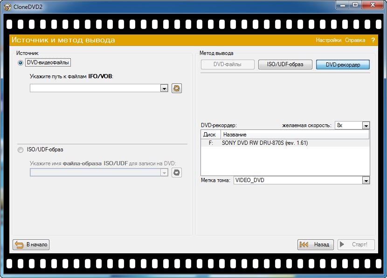Open the ISO/UDF image file dropdown arrow
The image size is (387, 278).
point(164,172)
